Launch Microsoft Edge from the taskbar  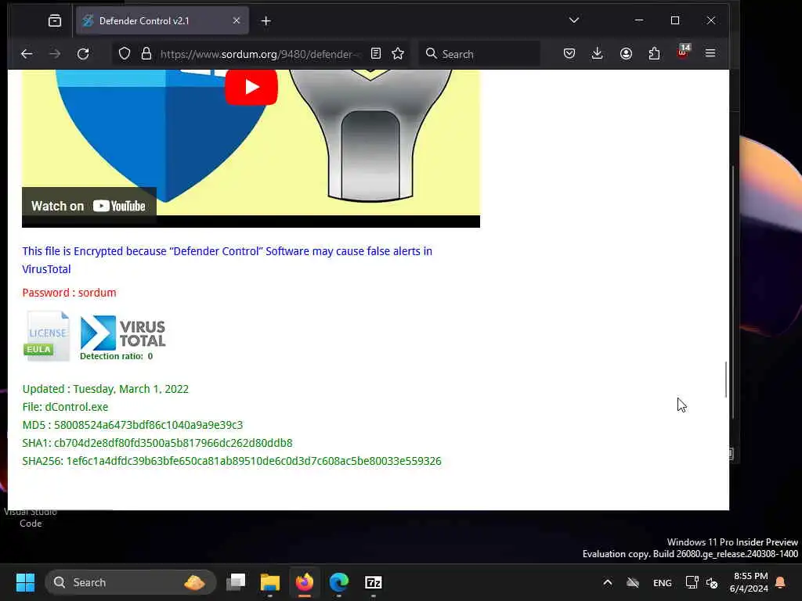[338, 582]
